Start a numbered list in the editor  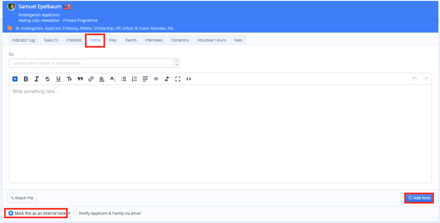(x=134, y=79)
